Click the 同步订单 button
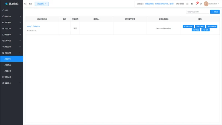Viewport: 222px width, 125px height. coord(205,30)
